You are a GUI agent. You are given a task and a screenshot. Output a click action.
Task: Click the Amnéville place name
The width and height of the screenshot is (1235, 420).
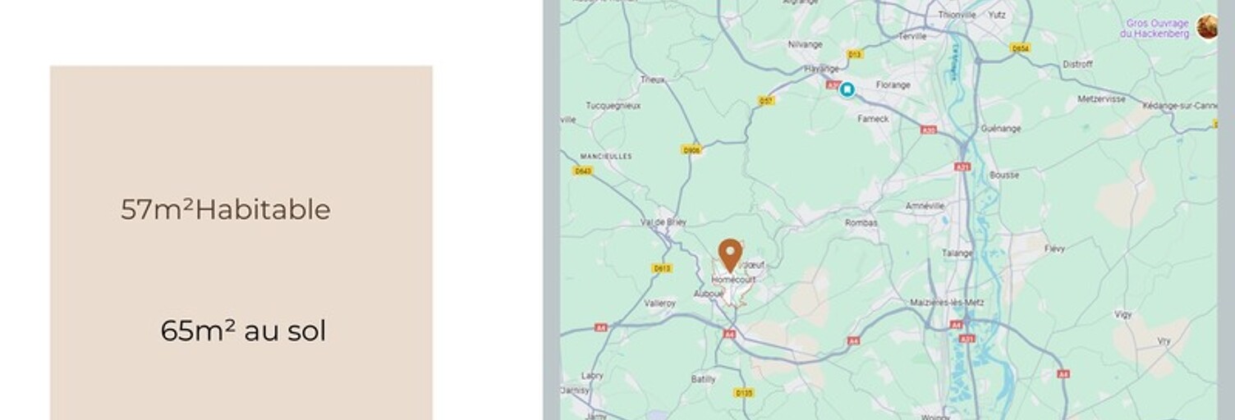click(925, 205)
